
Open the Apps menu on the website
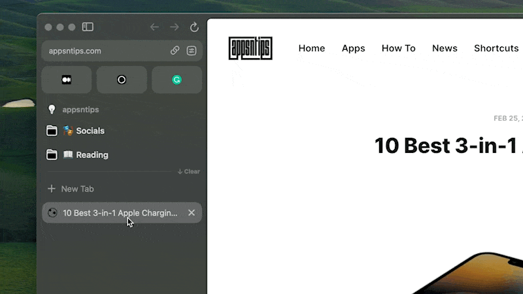[x=353, y=48]
